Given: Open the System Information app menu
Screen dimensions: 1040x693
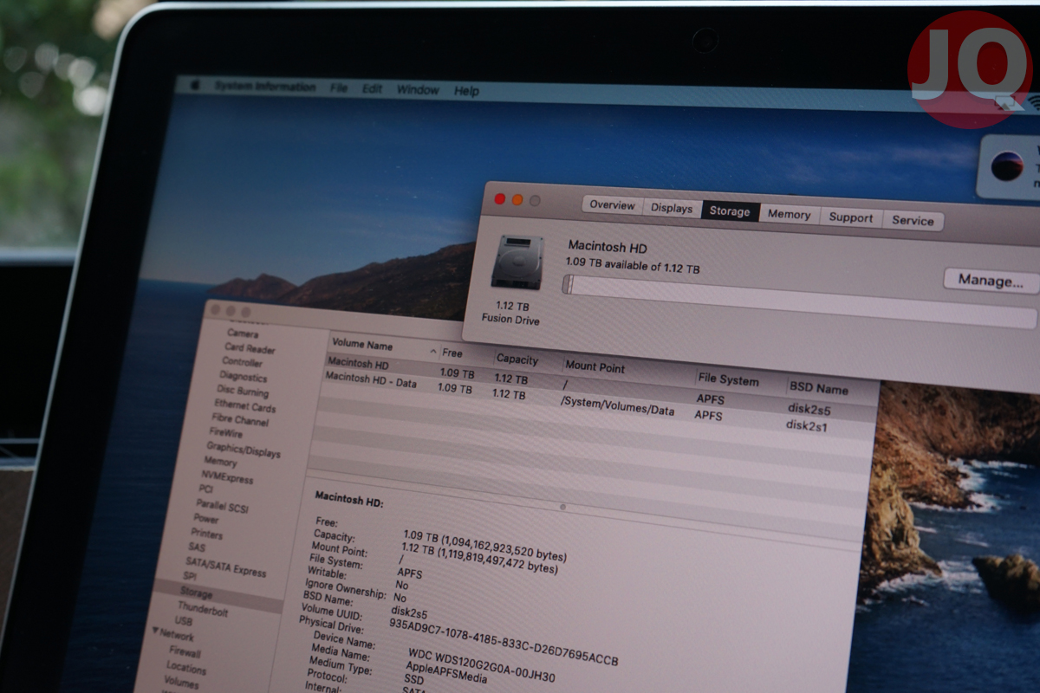Looking at the screenshot, I should point(265,87).
